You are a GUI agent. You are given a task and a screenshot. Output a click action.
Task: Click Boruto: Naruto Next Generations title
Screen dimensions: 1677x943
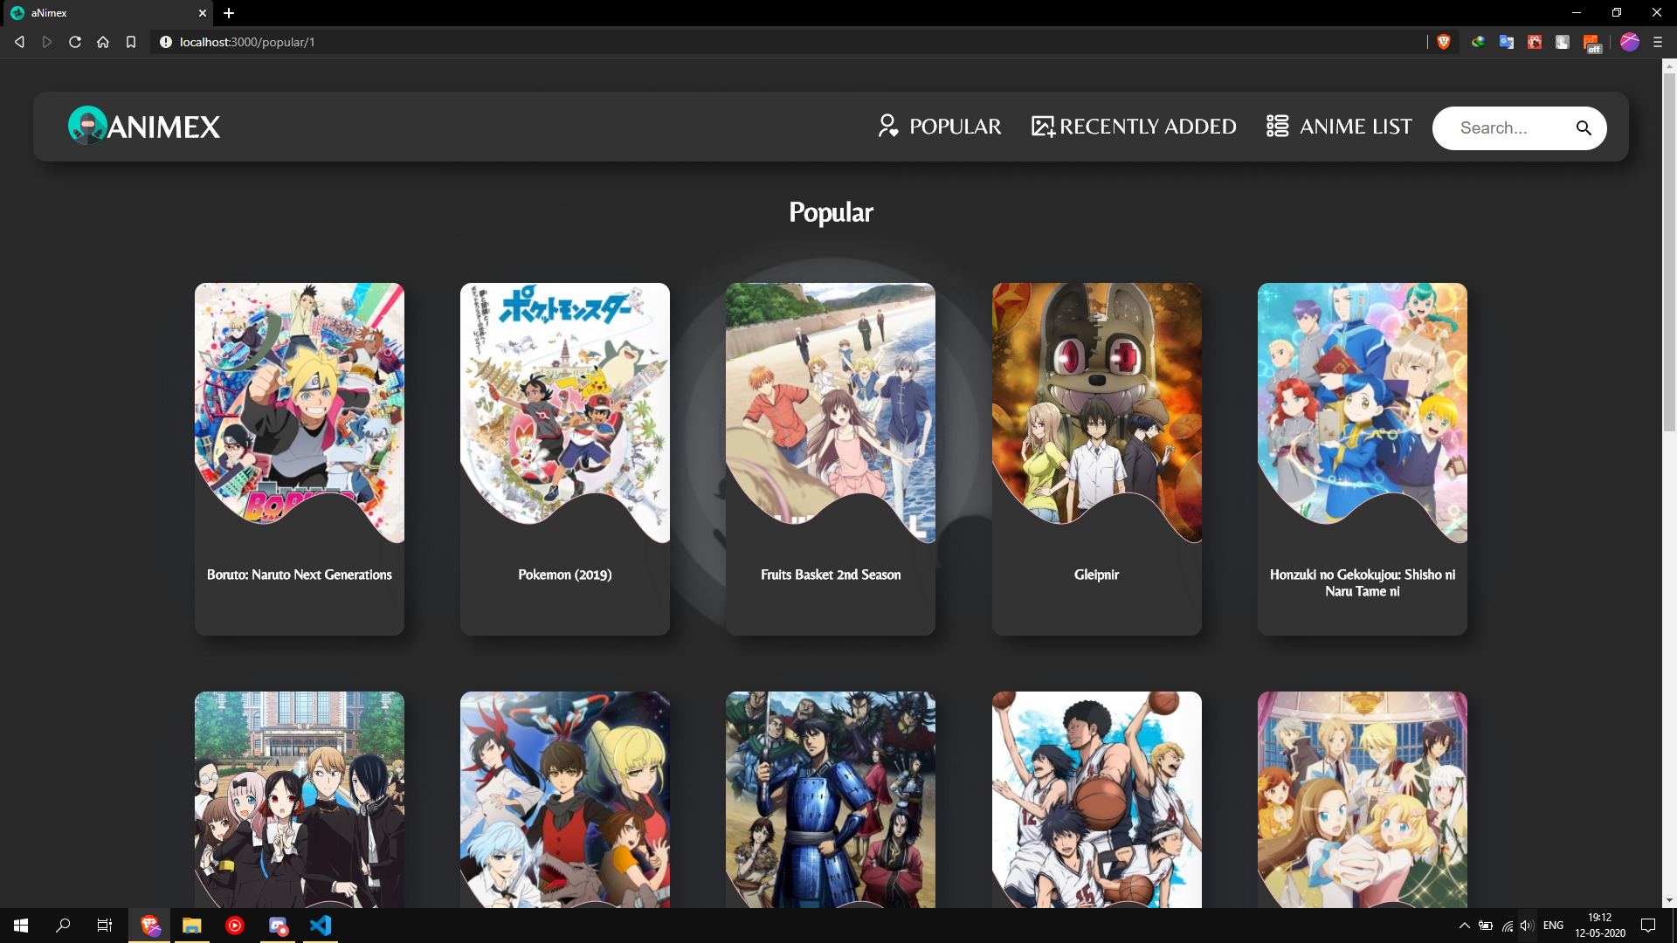click(x=299, y=575)
